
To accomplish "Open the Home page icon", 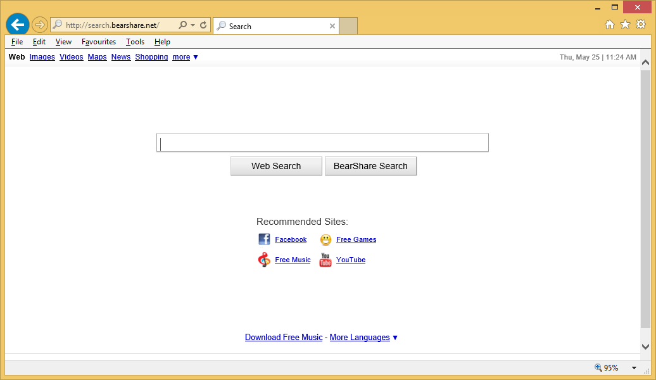I will (610, 25).
